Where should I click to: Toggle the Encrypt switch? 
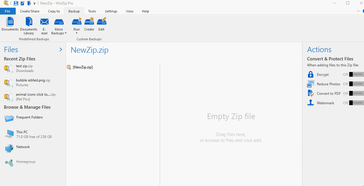click(356, 75)
